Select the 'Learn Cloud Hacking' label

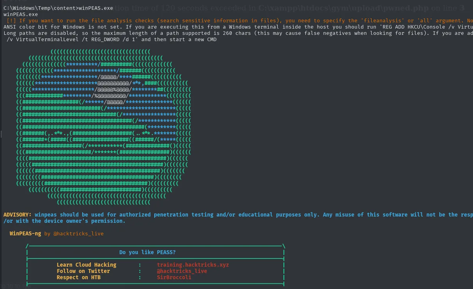[87, 265]
